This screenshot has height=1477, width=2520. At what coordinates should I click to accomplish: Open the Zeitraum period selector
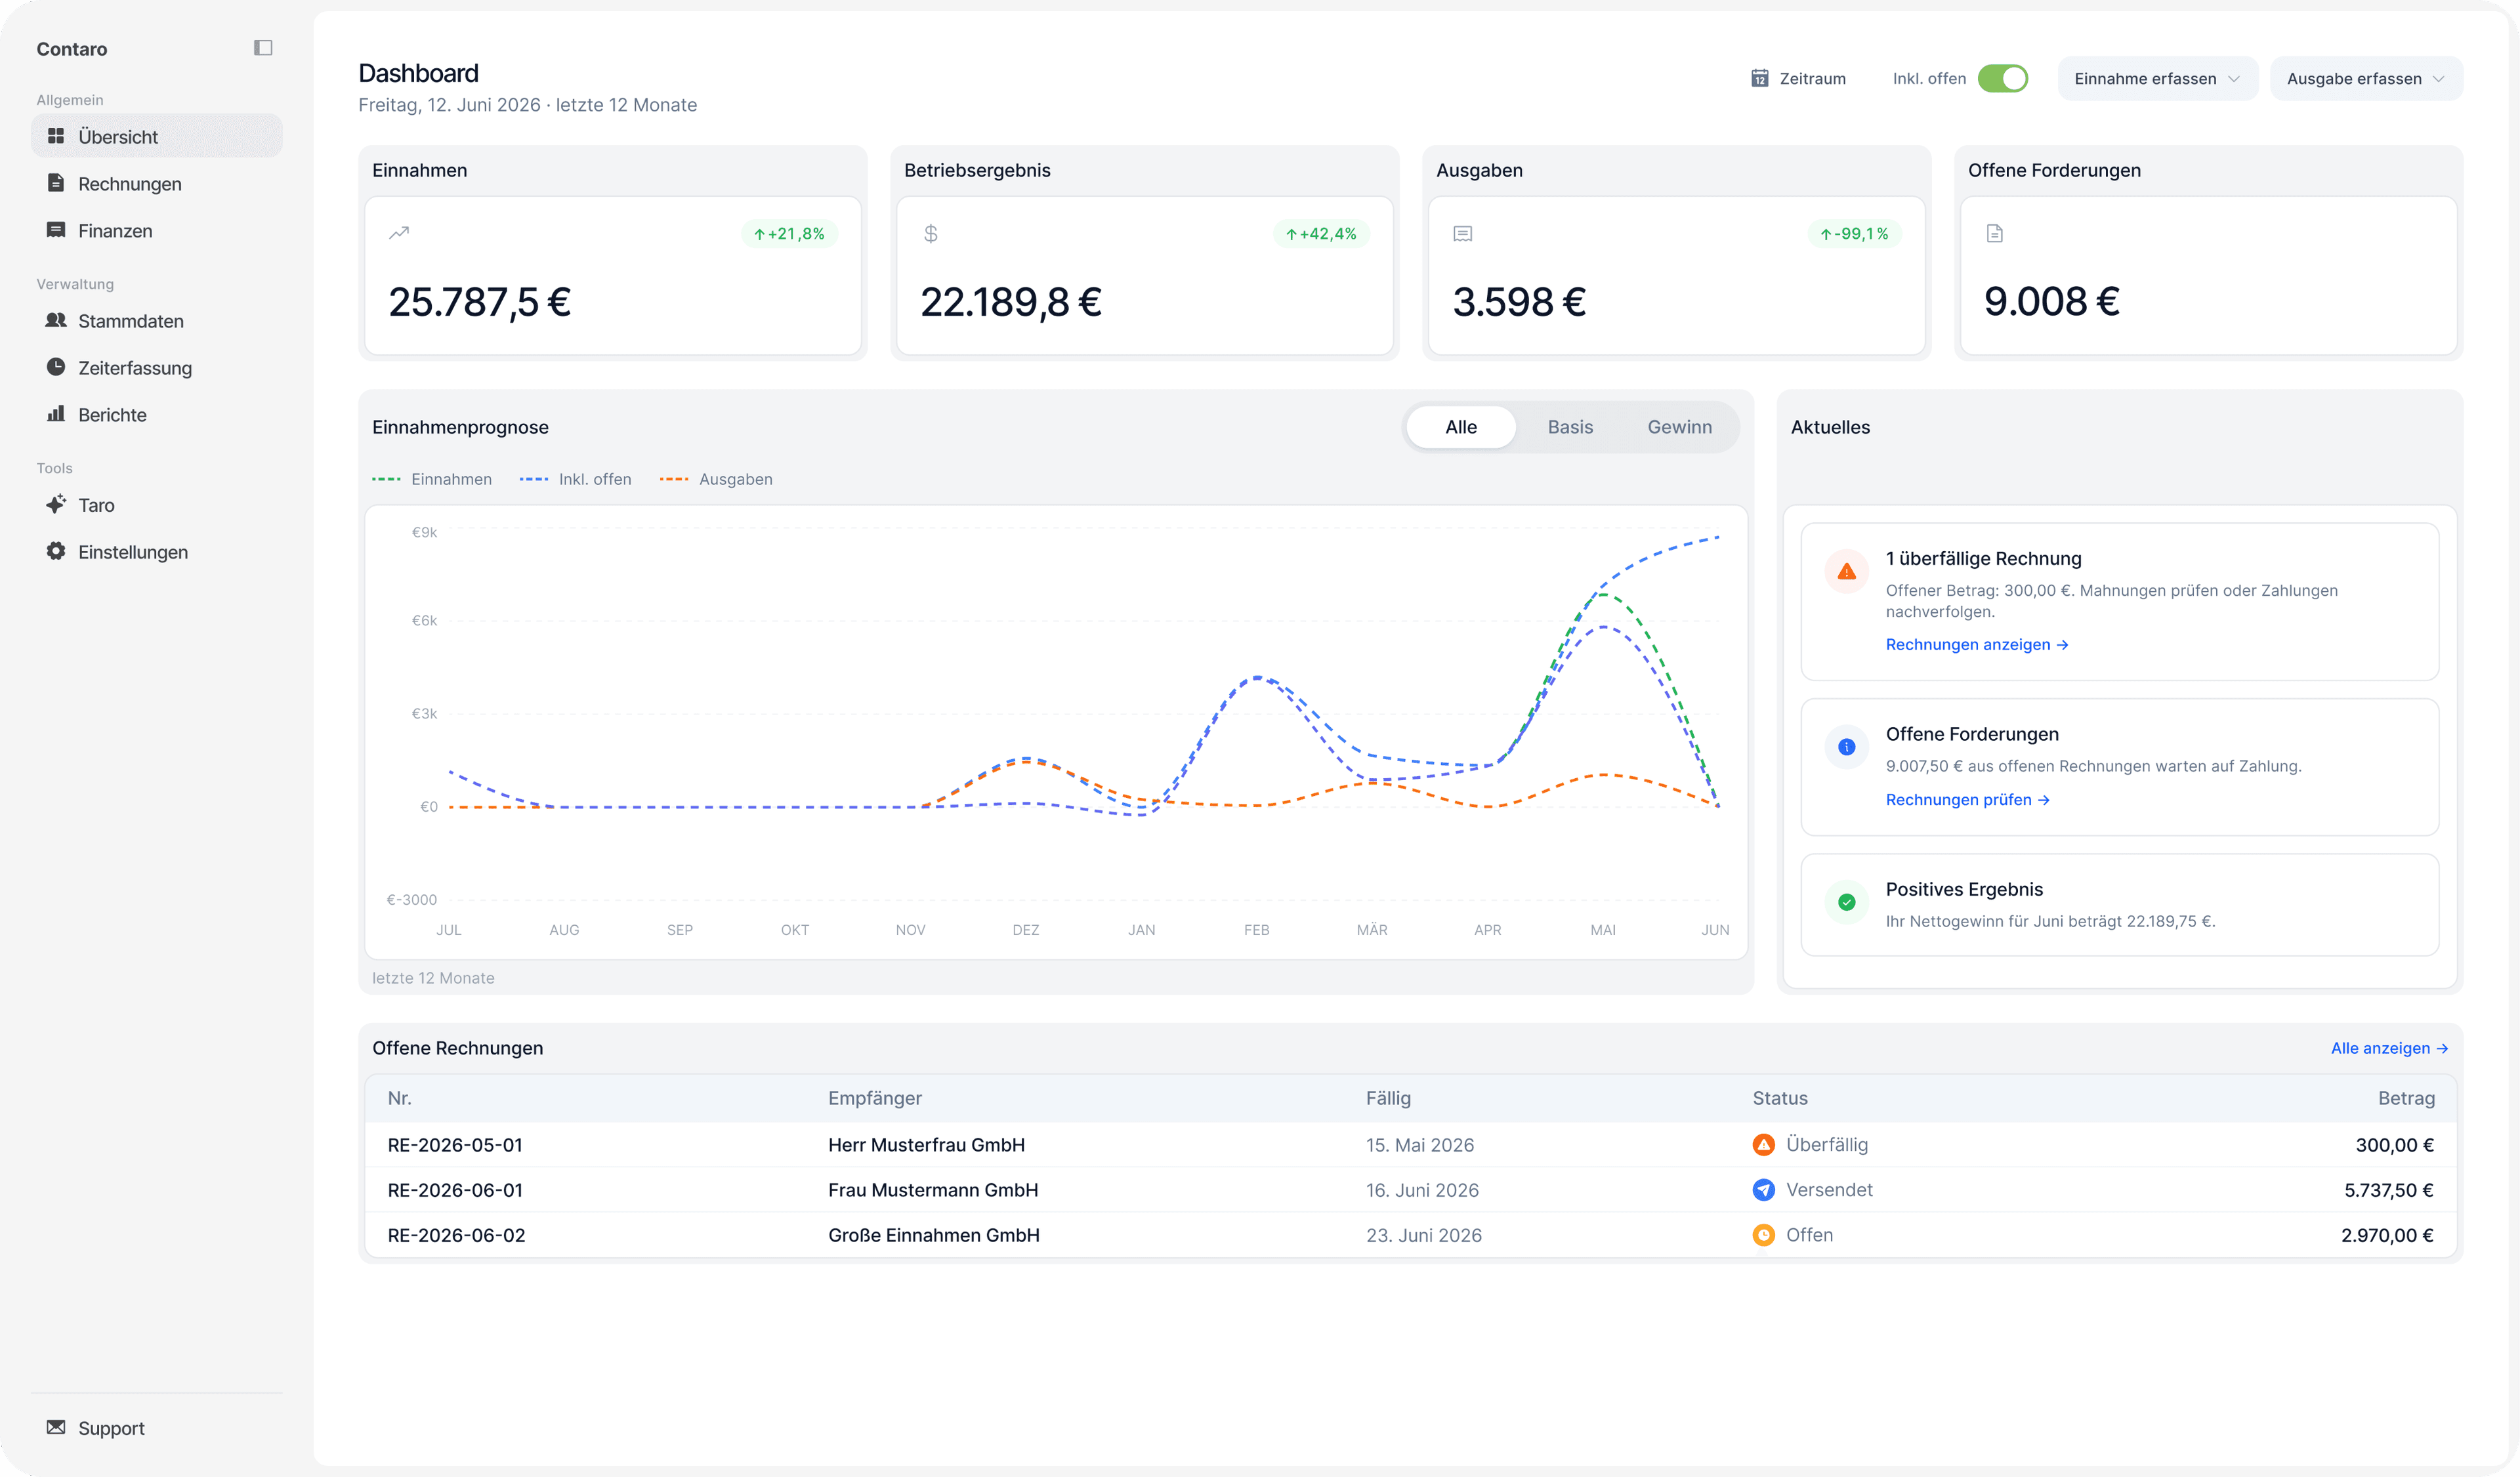pyautogui.click(x=1799, y=78)
